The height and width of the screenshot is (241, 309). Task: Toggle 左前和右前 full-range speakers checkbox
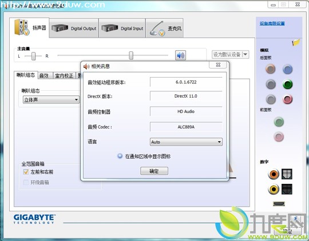coord(26,172)
